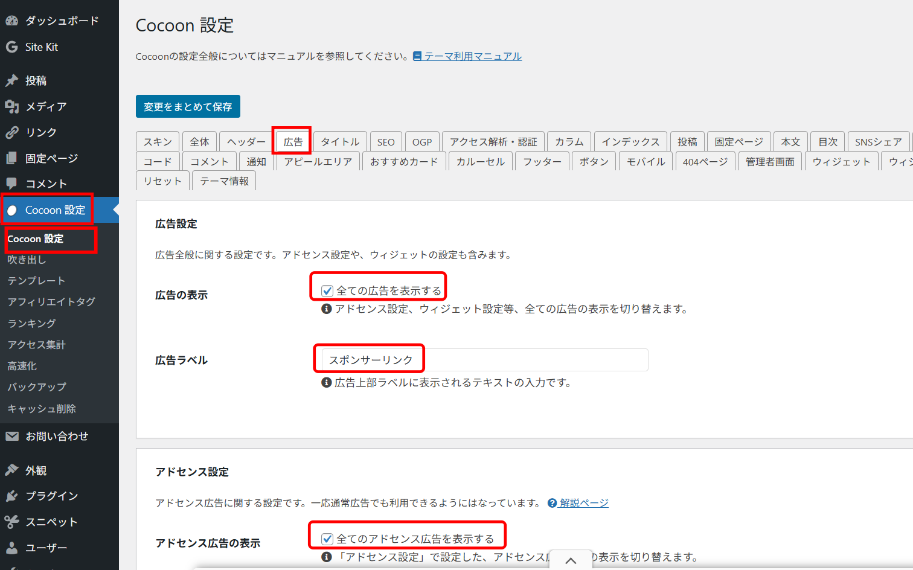Open Site Kit via its G icon
The height and width of the screenshot is (570, 913).
pyautogui.click(x=11, y=47)
